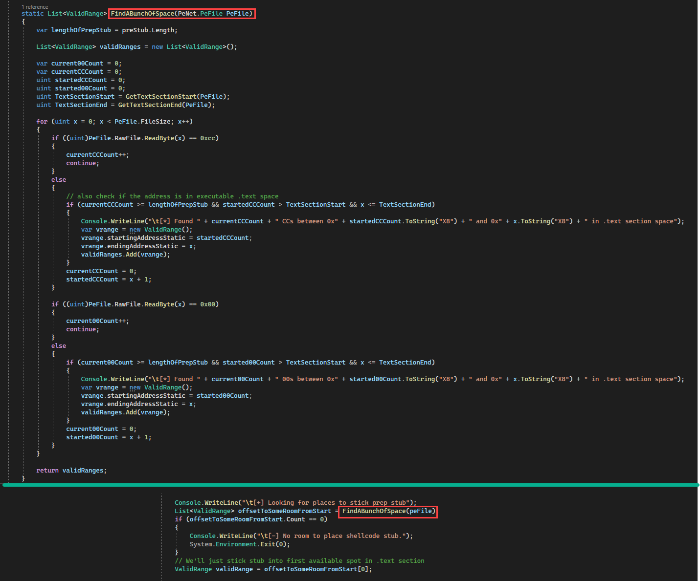700x581 pixels.
Task: Click the preStub.Length expression
Action: 149,30
